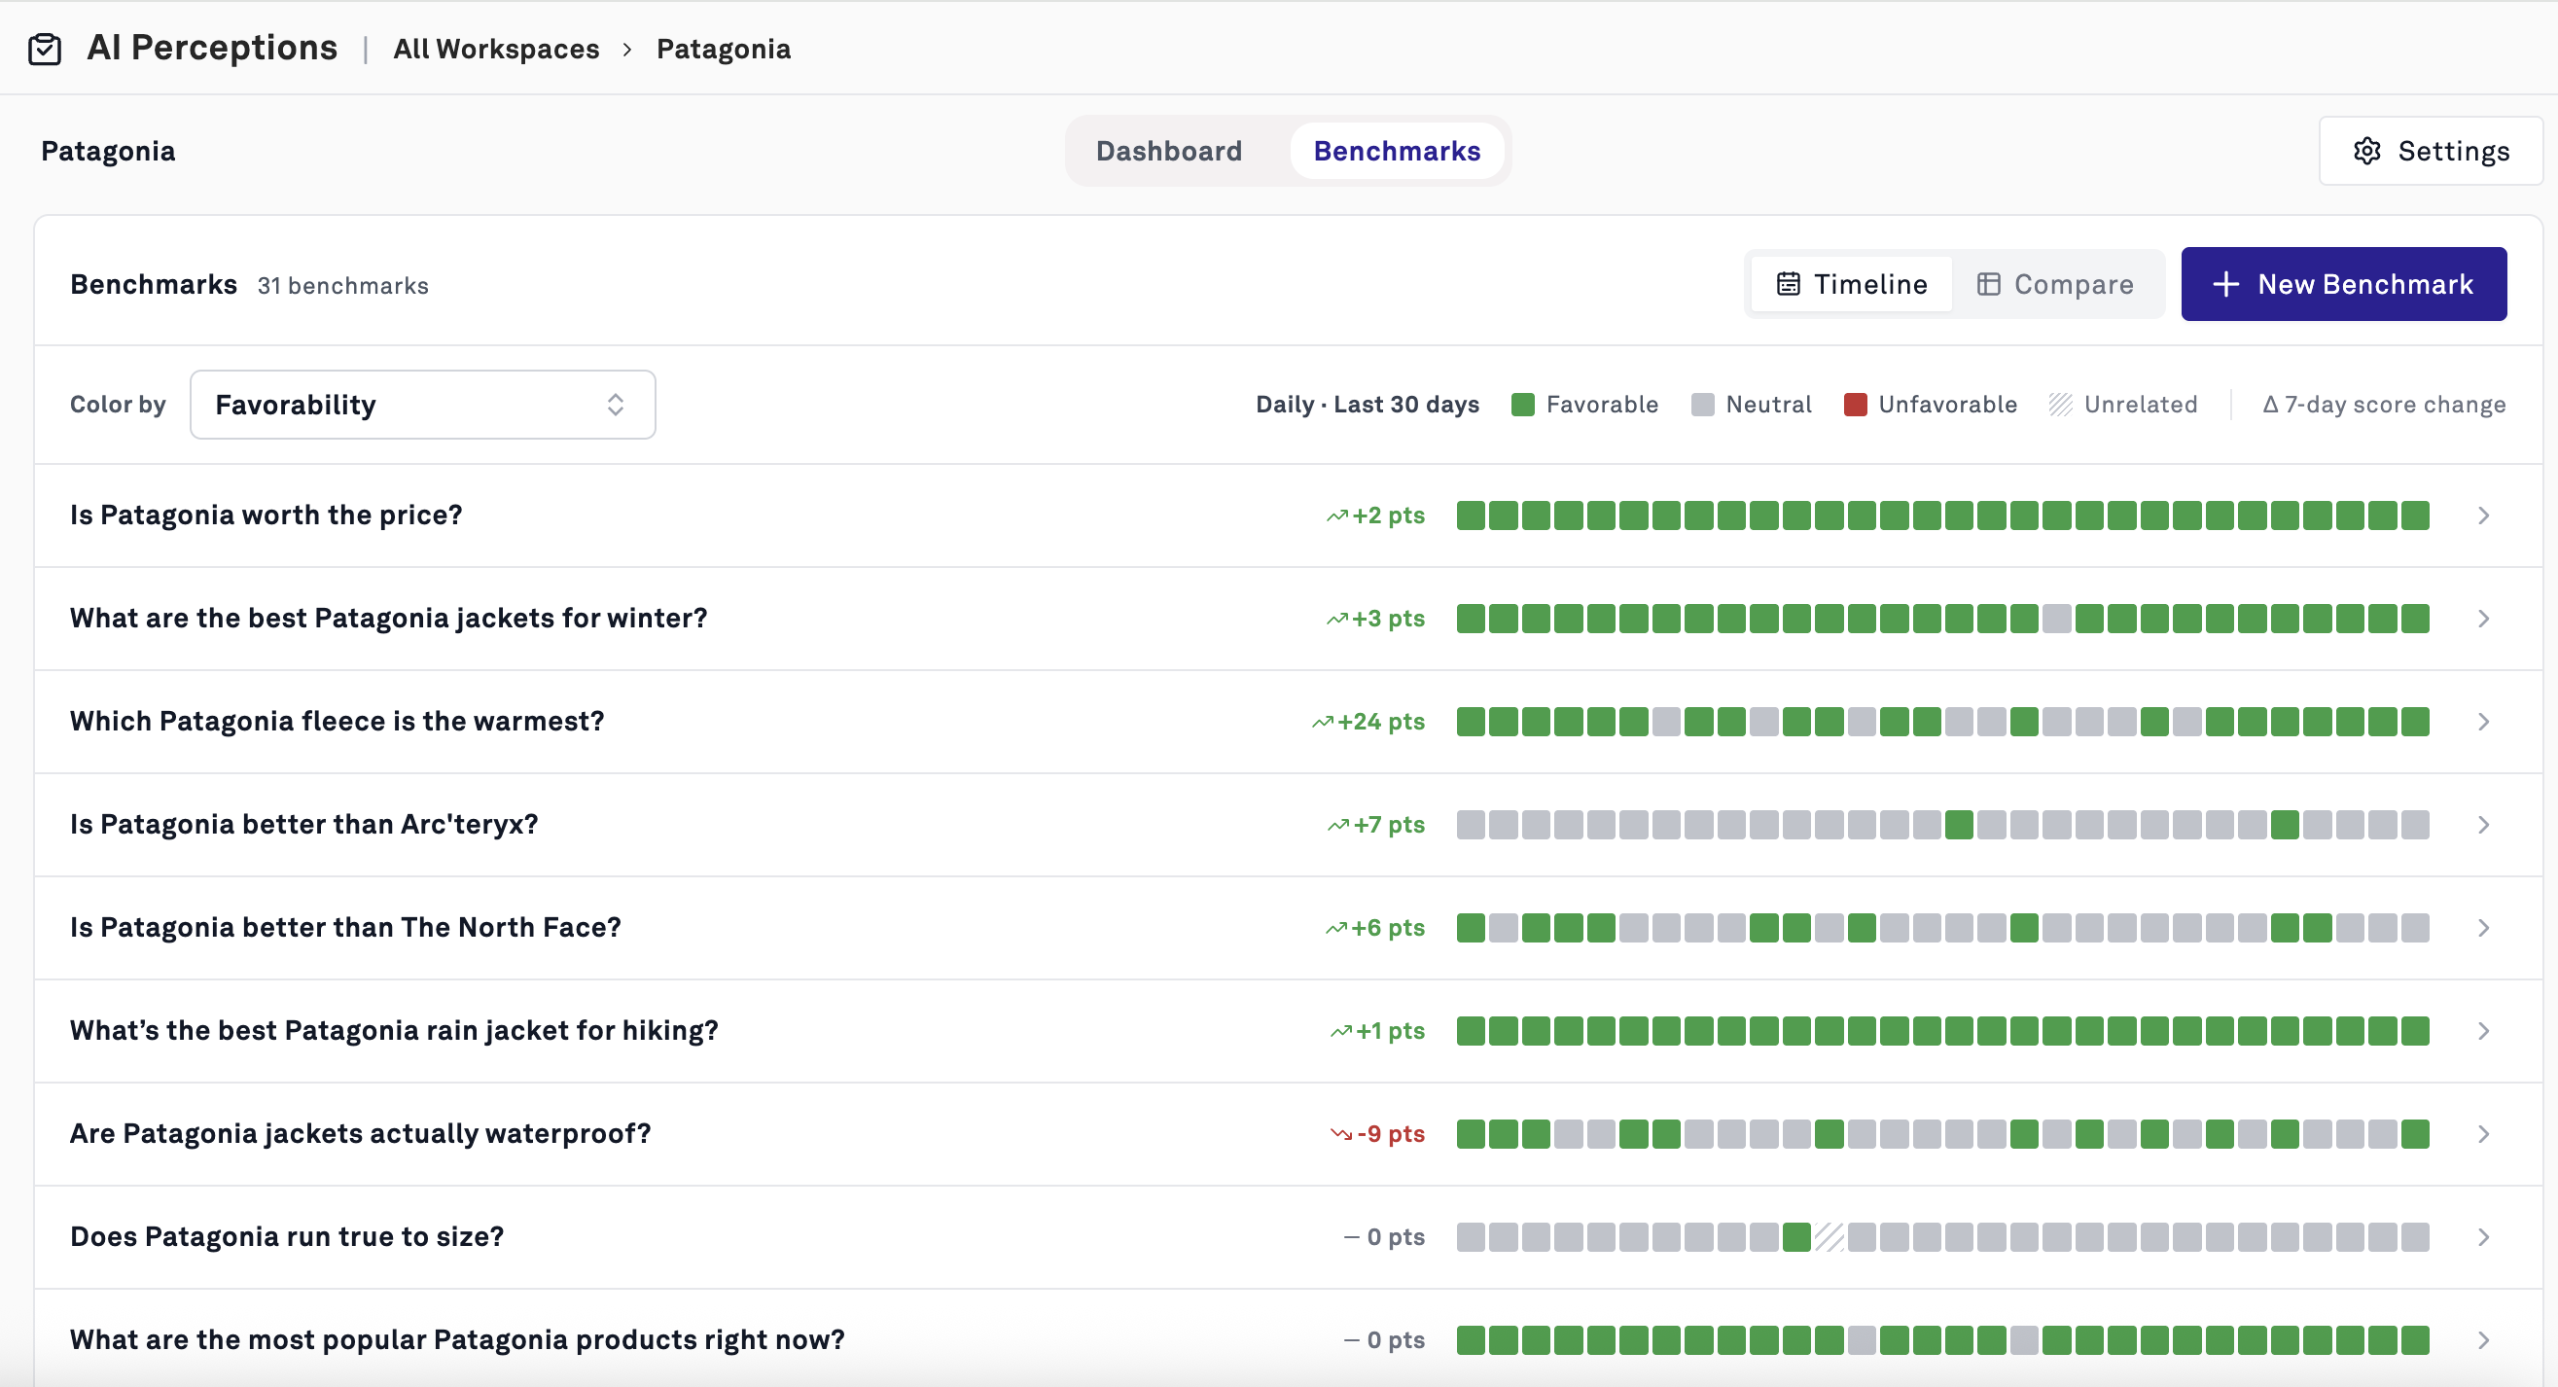Open 'Are Patagonia jackets actually waterproof?' benchmark
Viewport: 2558px width, 1387px height.
click(x=361, y=1134)
